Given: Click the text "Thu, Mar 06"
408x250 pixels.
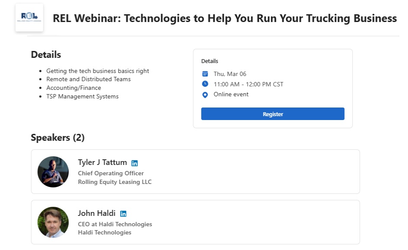Looking at the screenshot, I should coord(230,74).
